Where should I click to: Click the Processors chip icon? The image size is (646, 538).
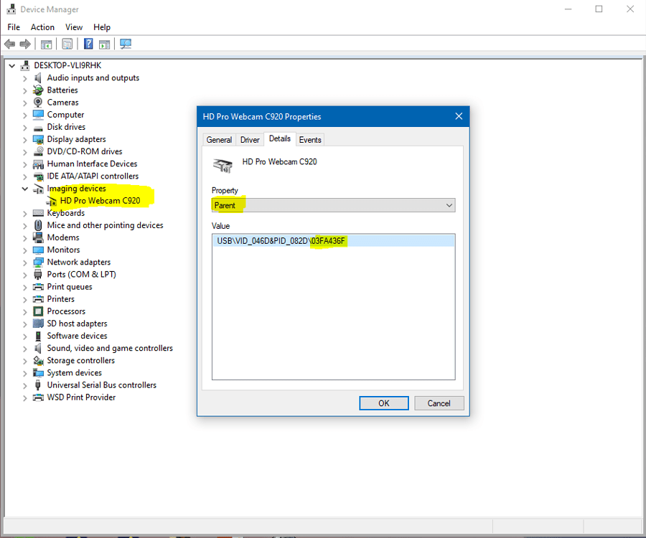(38, 311)
